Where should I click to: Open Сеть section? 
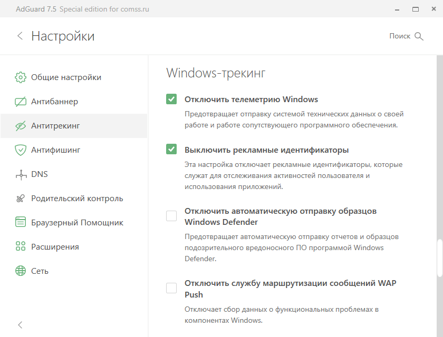pos(74,271)
